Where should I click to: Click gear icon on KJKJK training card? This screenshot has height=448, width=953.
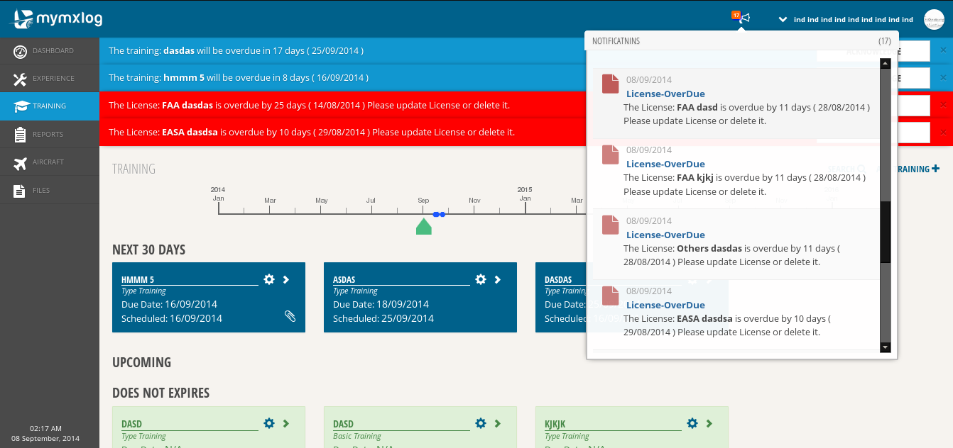[692, 423]
